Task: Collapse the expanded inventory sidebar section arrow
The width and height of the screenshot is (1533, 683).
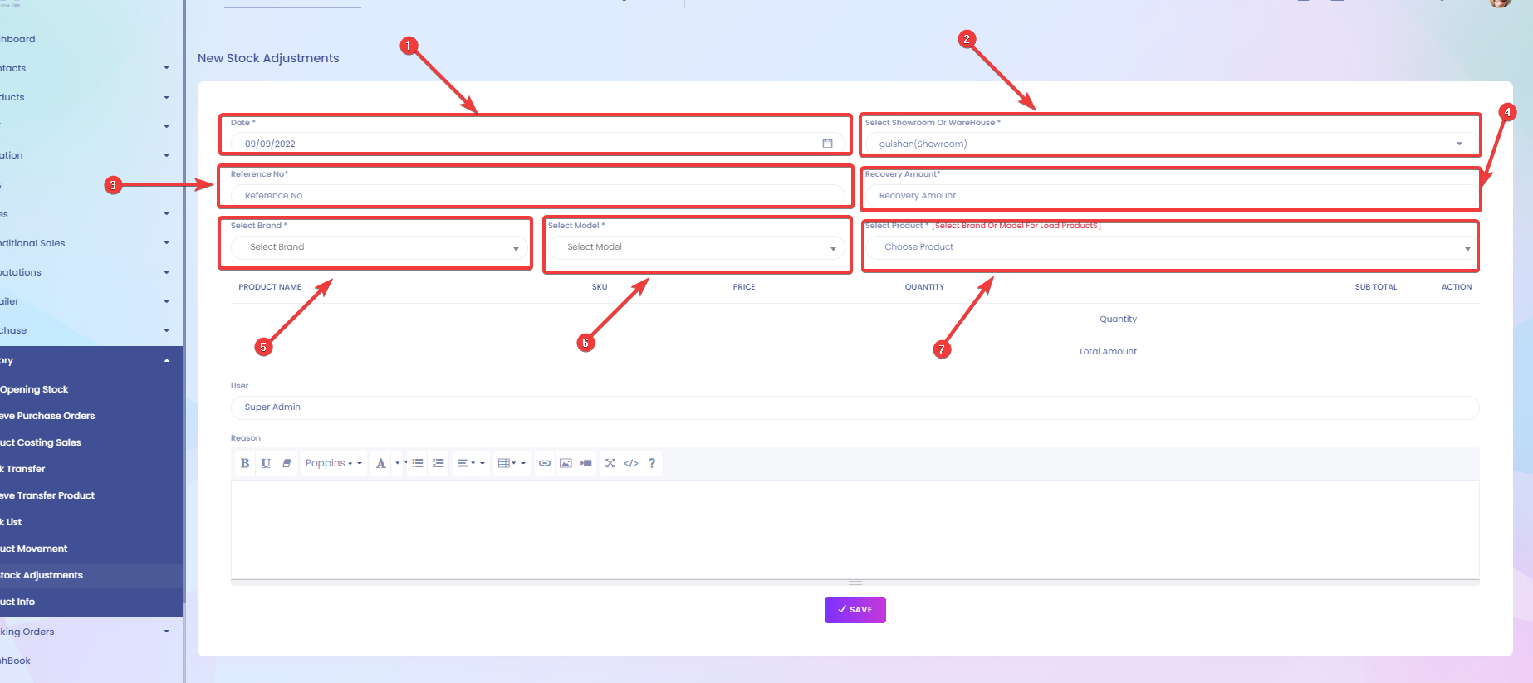Action: (x=167, y=360)
